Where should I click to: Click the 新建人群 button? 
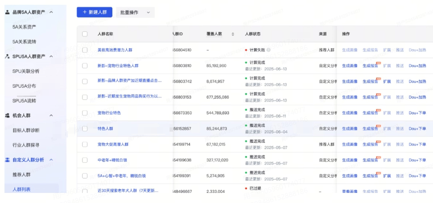94,12
